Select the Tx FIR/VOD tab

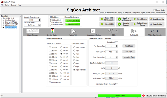134,32
